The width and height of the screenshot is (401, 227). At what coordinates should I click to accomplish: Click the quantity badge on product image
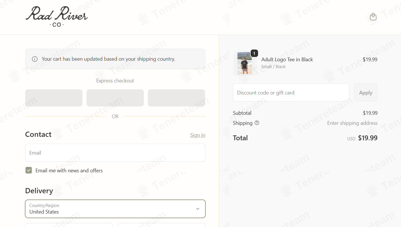[254, 53]
